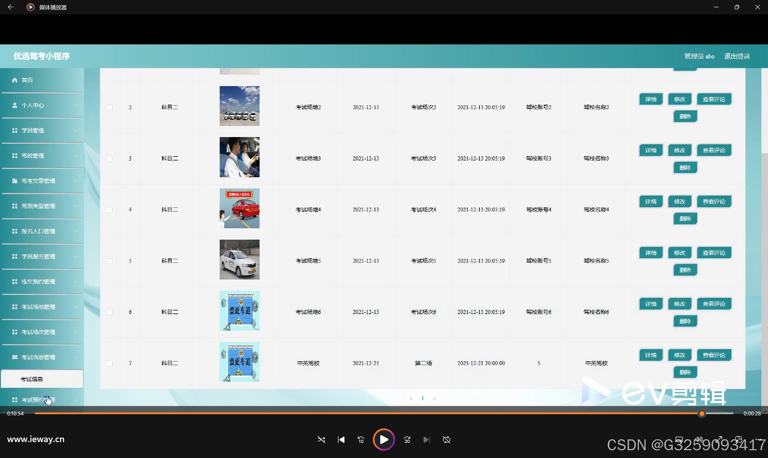The width and height of the screenshot is (768, 458).
Task: Open 学员管理 in the sidebar
Action: point(42,130)
